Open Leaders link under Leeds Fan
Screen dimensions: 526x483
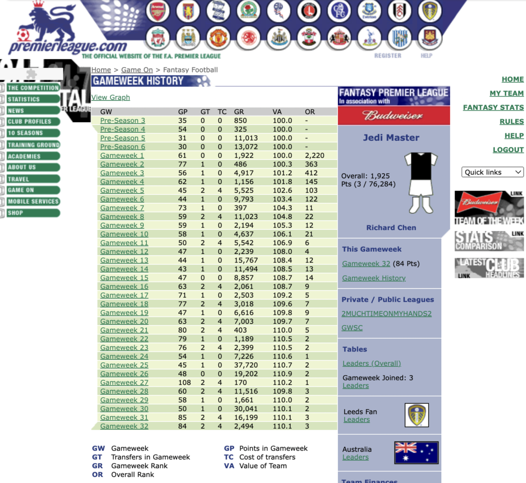click(356, 420)
